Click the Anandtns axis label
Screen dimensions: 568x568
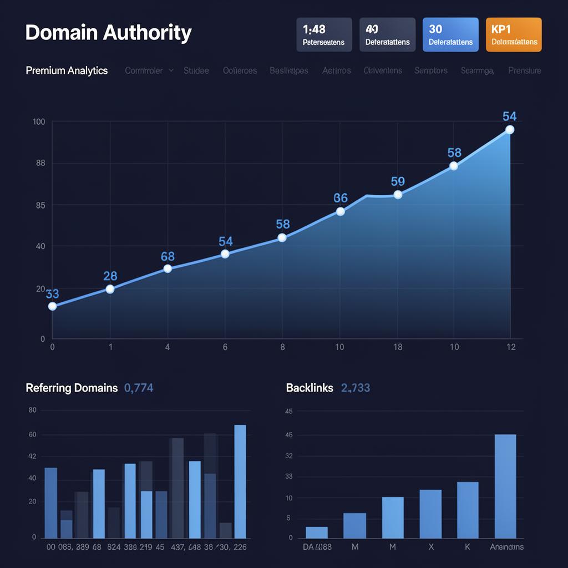click(x=506, y=546)
